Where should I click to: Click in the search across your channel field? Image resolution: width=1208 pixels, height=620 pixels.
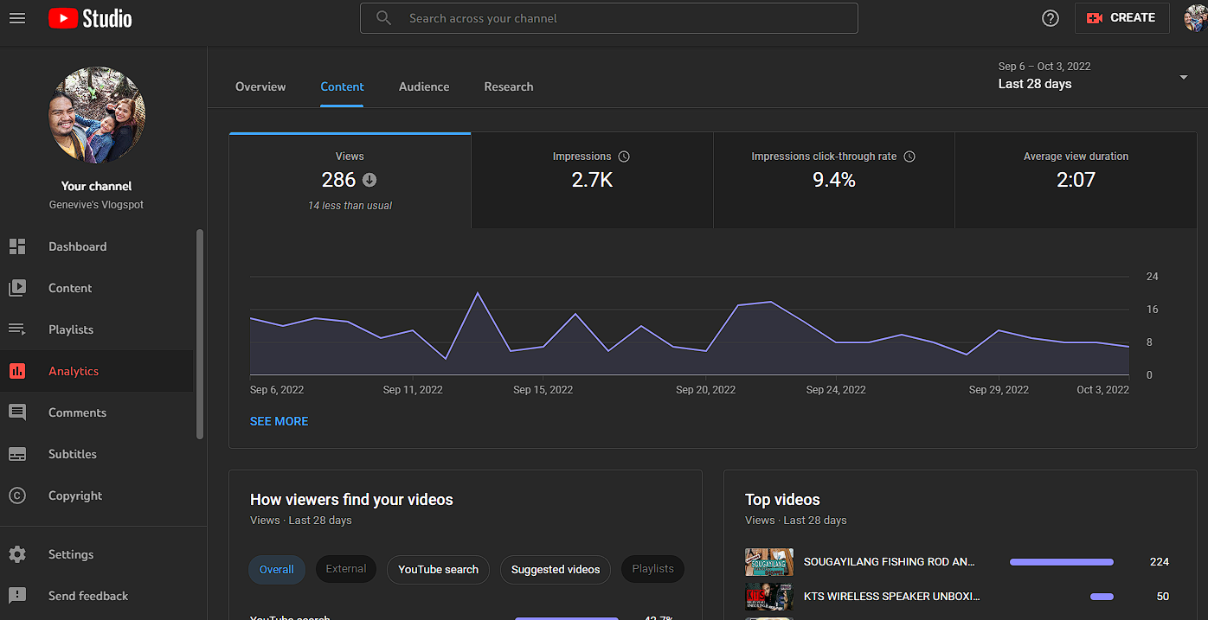click(x=609, y=18)
